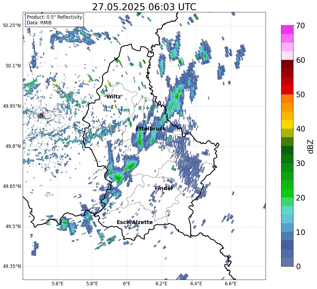Click the 50.1°N latitude label

click(13, 66)
